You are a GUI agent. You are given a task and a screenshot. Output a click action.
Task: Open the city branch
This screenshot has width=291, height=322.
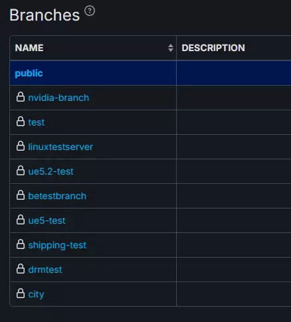[36, 295]
